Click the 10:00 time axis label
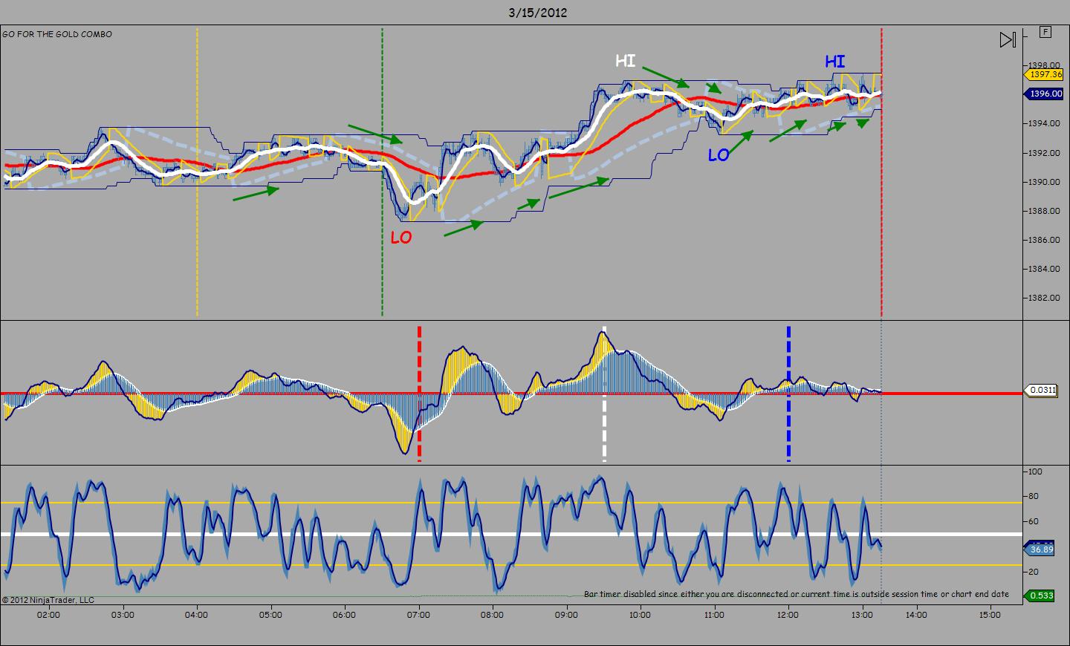The image size is (1070, 646). pos(640,614)
